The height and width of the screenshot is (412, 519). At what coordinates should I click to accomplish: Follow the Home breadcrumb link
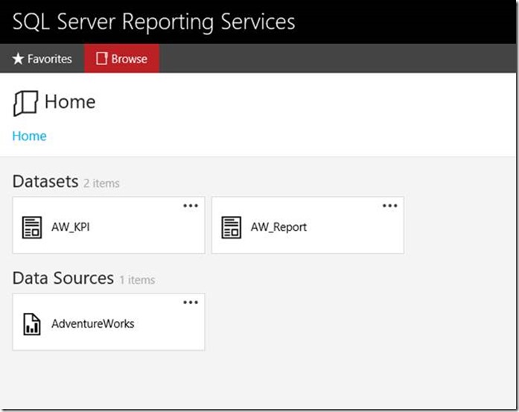click(29, 136)
